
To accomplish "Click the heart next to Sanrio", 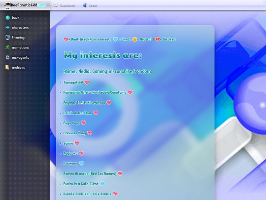I will (x=77, y=143).
